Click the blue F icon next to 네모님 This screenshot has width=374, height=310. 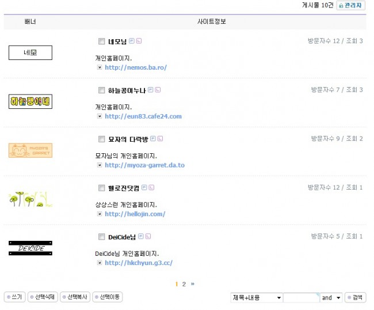132,41
